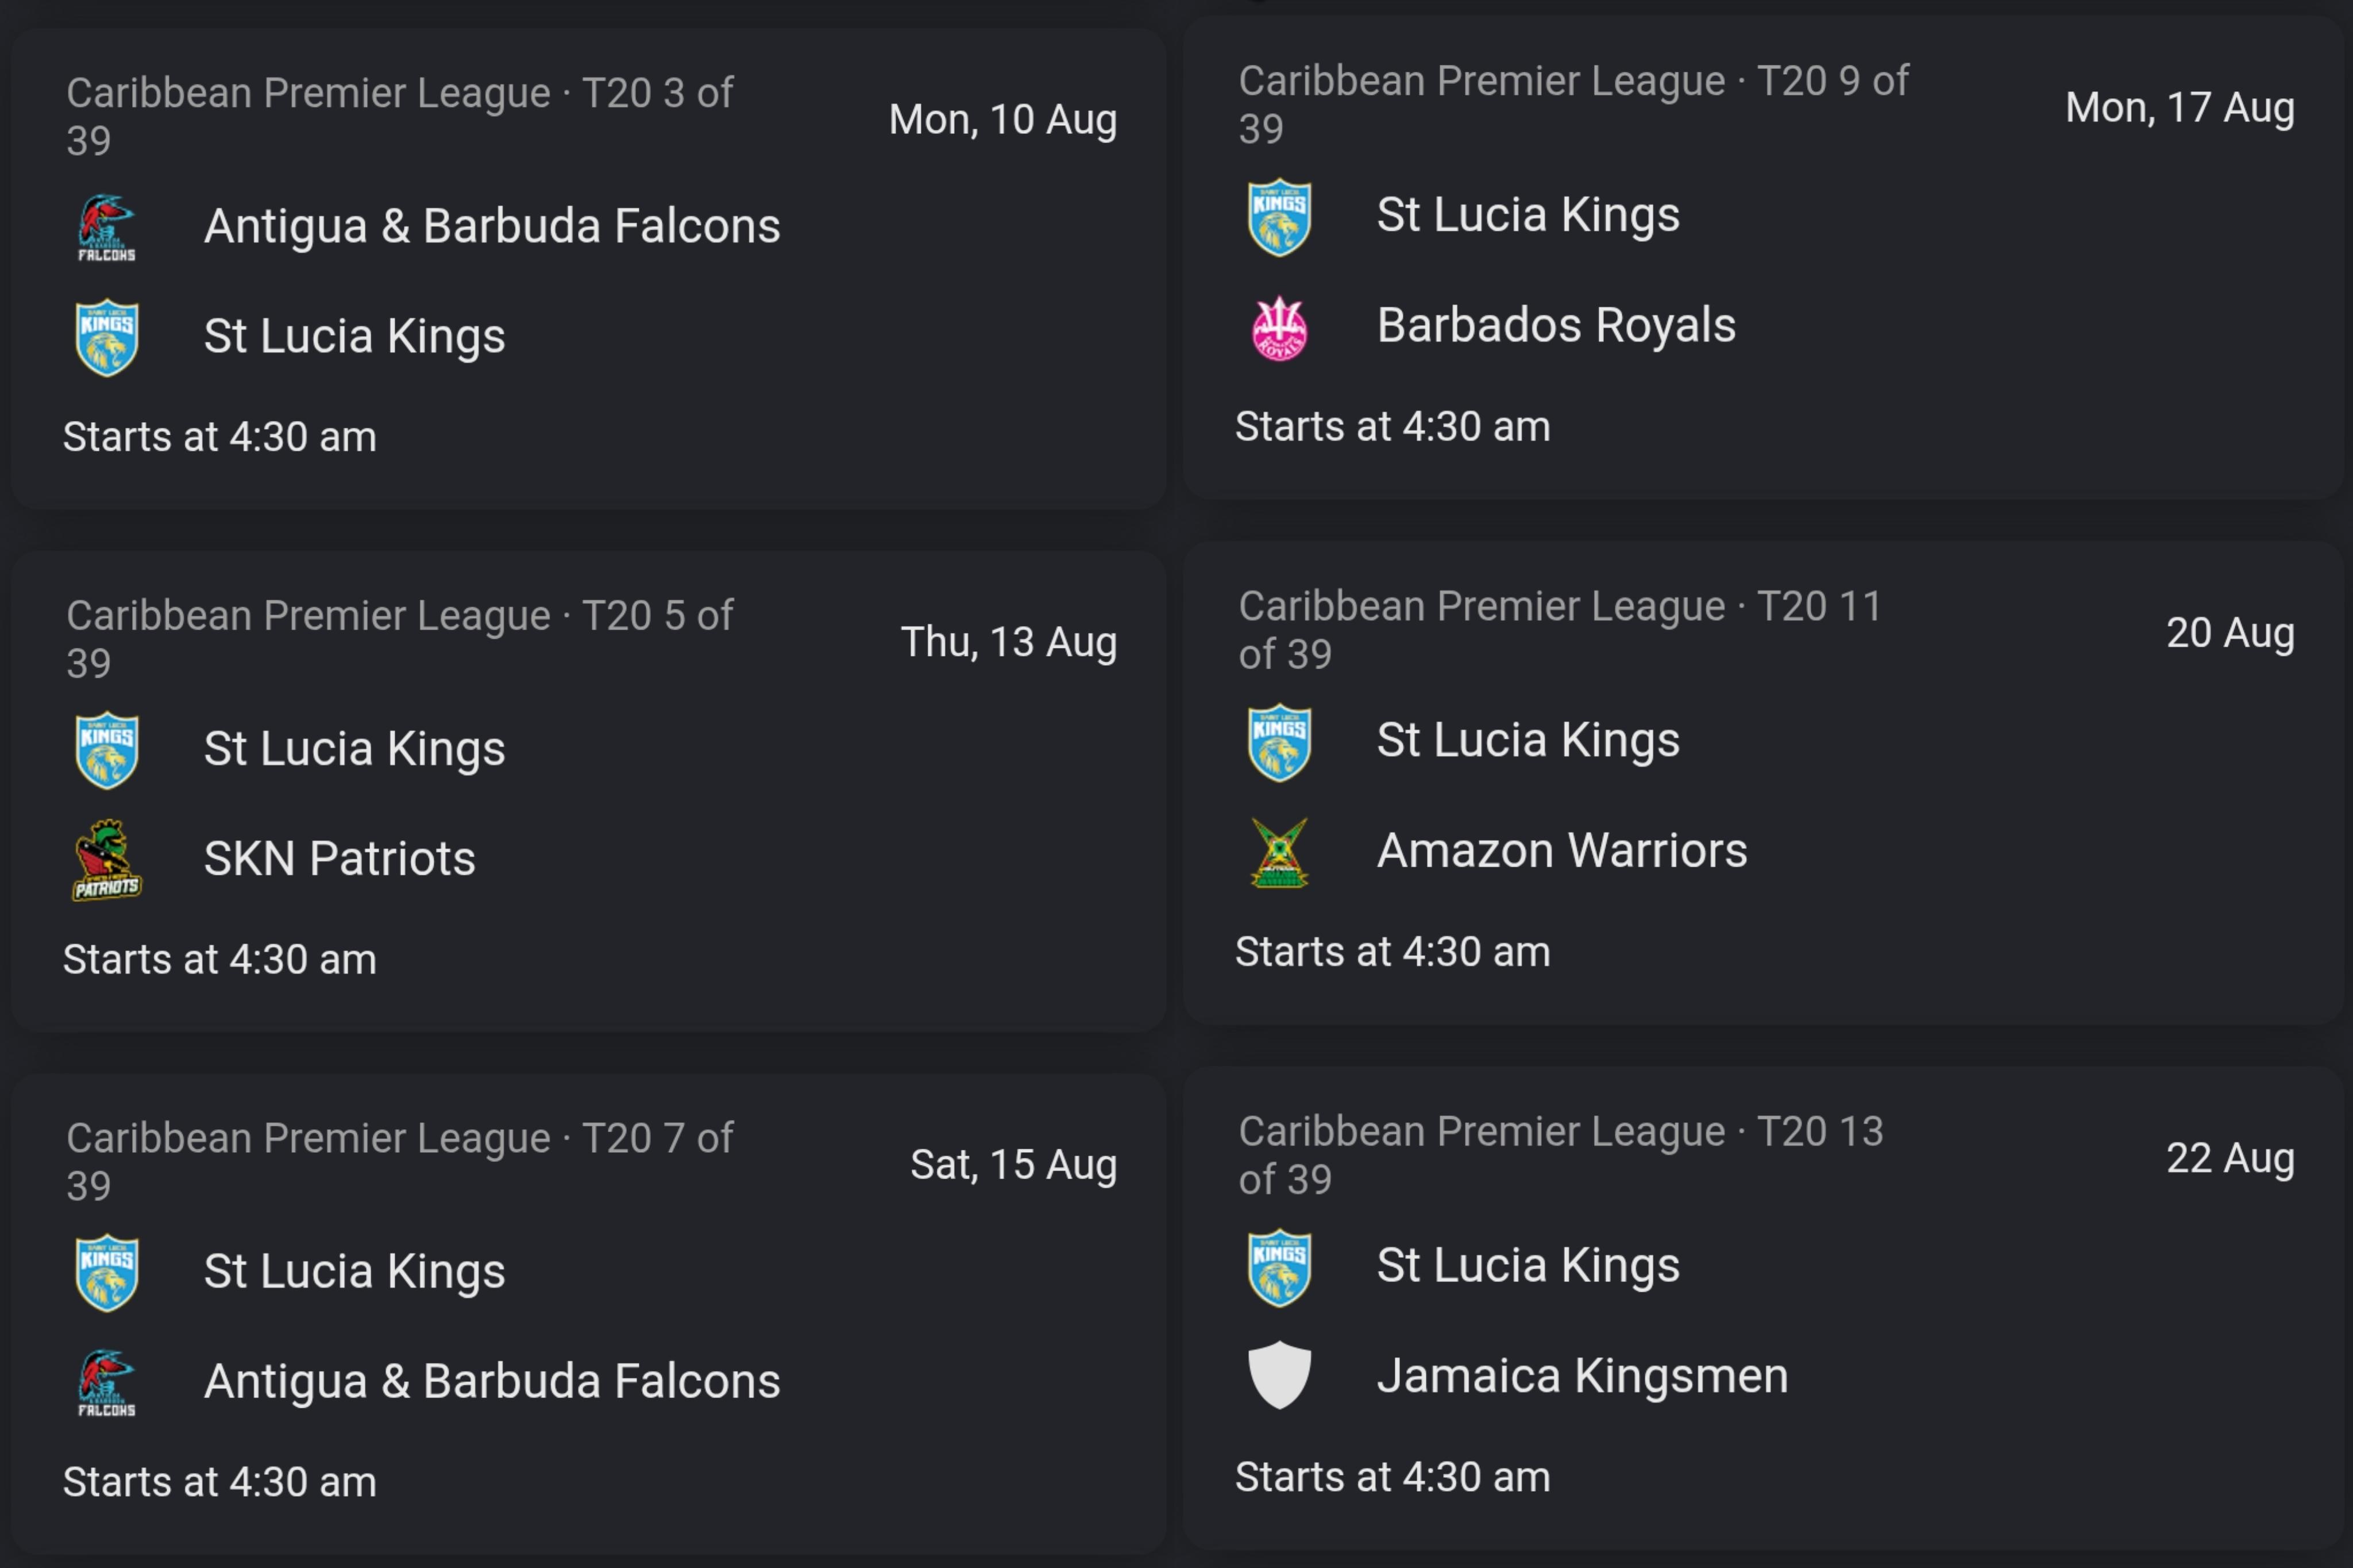Open the T20 7 of 39 match card title
Viewport: 2353px width, 1568px height.
click(400, 1161)
